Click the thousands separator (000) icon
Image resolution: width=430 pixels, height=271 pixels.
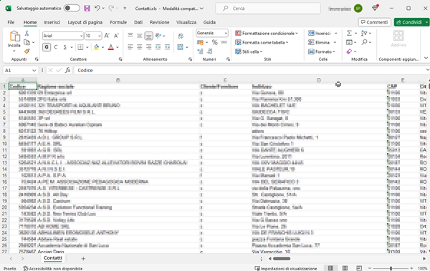click(224, 42)
